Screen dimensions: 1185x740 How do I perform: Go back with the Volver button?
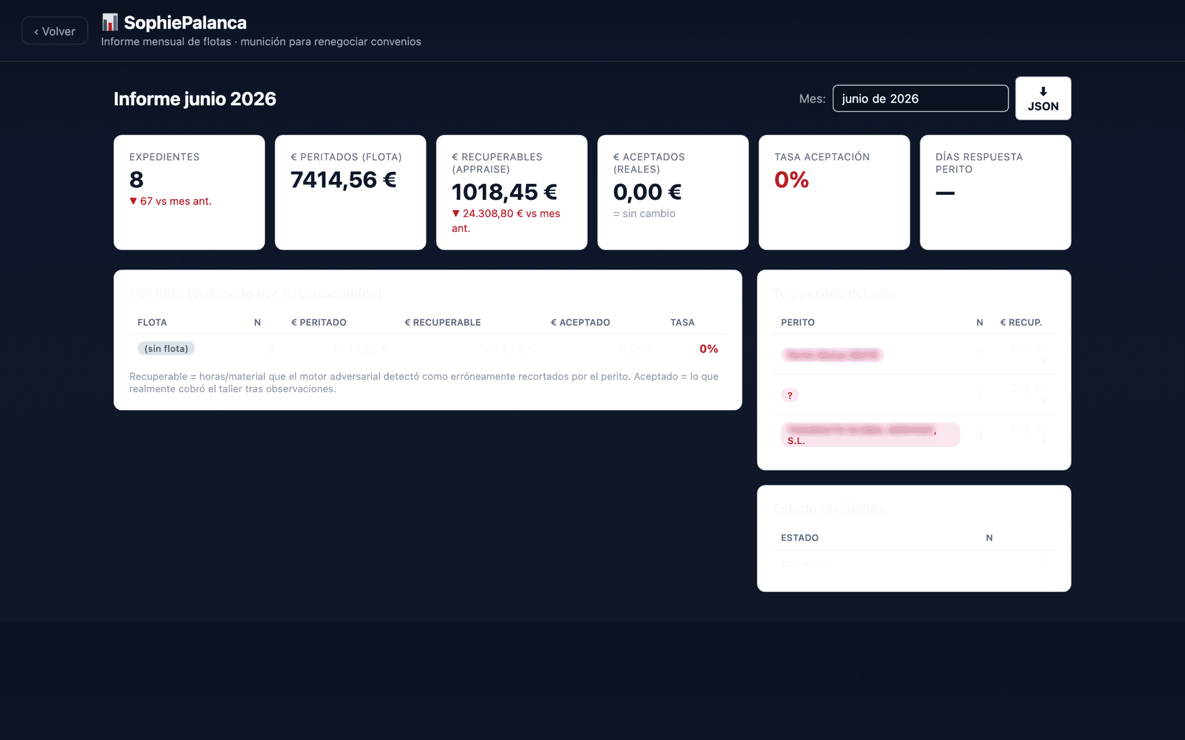(x=54, y=31)
